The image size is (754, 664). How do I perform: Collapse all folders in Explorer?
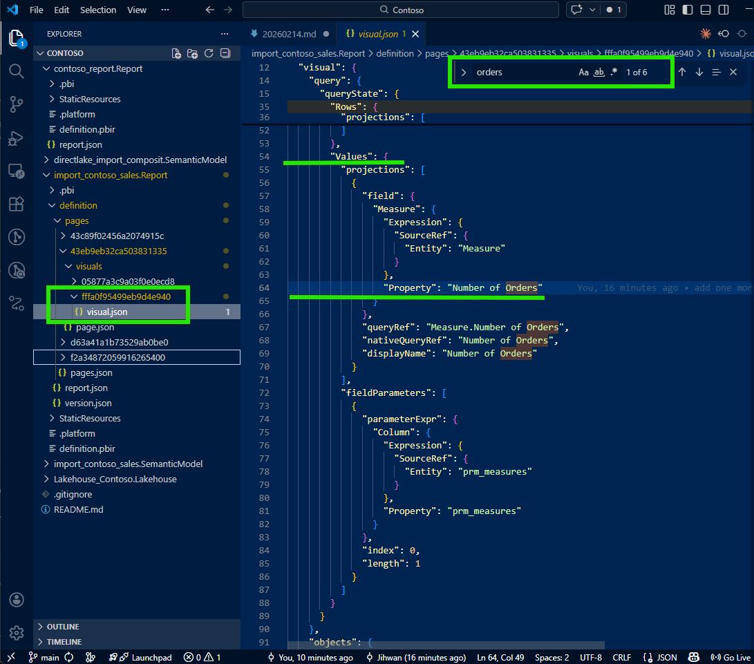click(x=225, y=53)
